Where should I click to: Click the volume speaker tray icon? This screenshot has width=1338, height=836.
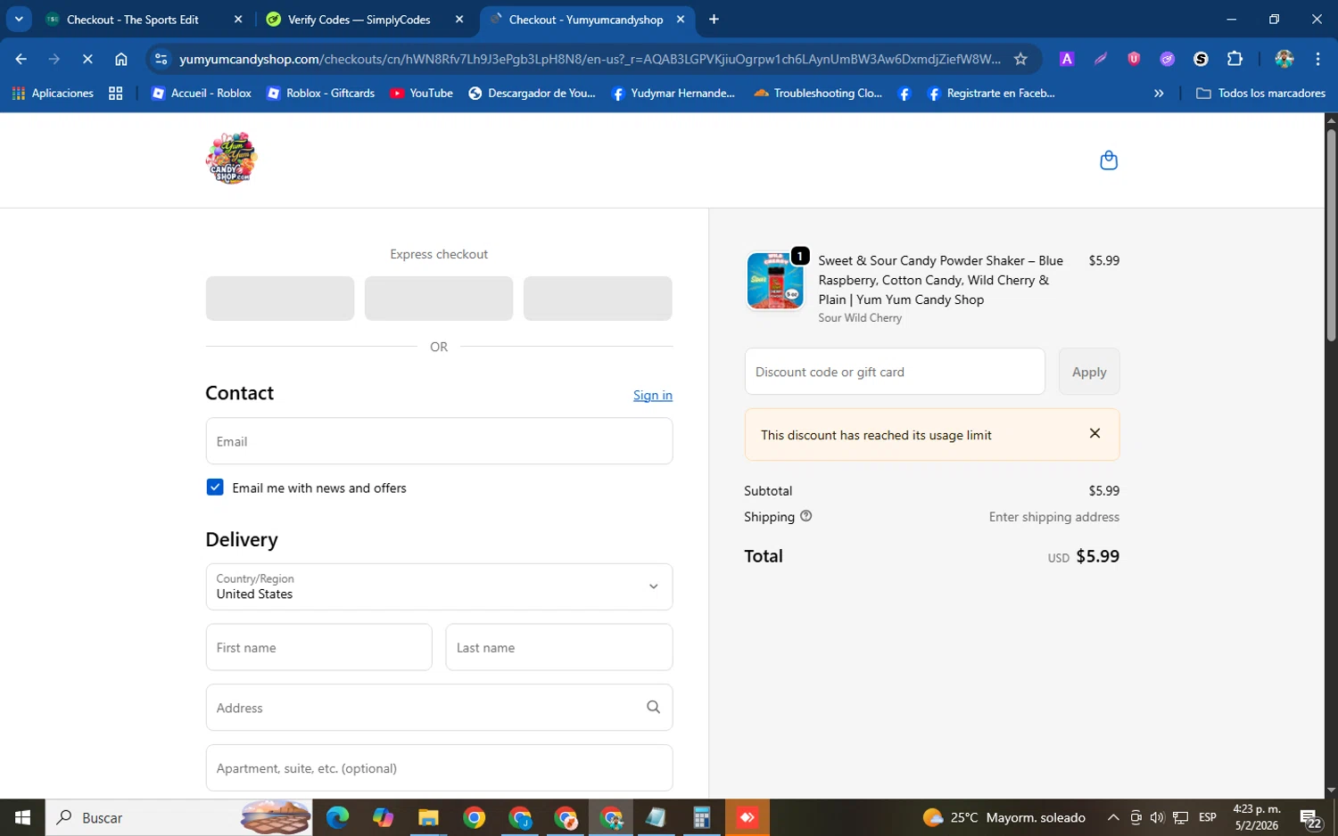coord(1157,817)
